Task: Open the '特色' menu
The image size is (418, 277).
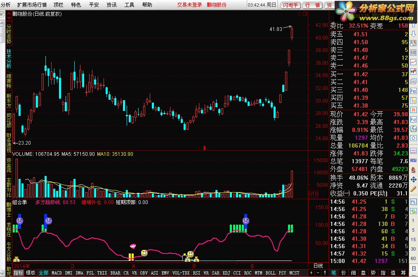Action: 76,5
